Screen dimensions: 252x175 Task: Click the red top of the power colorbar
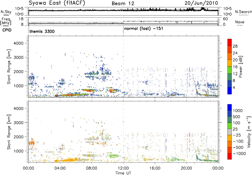pyautogui.click(x=230, y=42)
